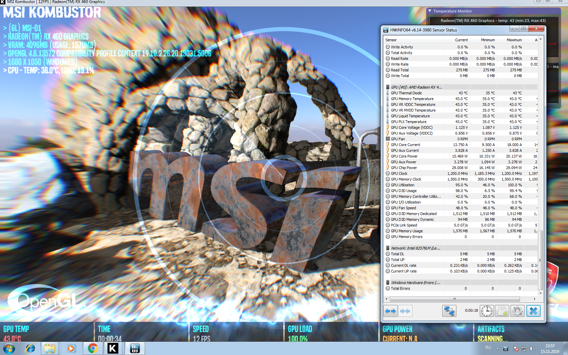This screenshot has width=568, height=355.
Task: Select the GPU Memory Clock row
Action: pos(461,179)
